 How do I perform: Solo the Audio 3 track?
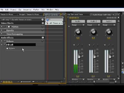(109, 45)
